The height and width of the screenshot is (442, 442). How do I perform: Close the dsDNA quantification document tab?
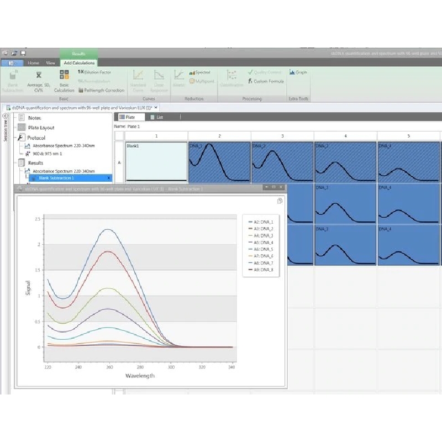pyautogui.click(x=156, y=107)
